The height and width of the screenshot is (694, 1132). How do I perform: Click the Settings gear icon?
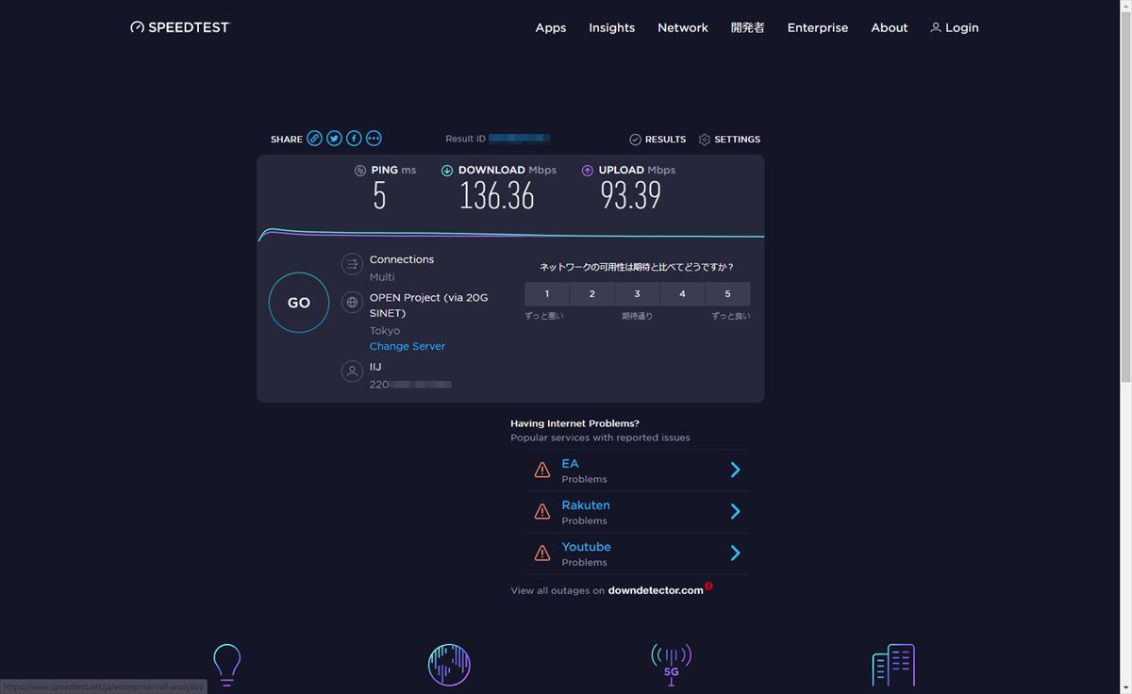coord(705,140)
